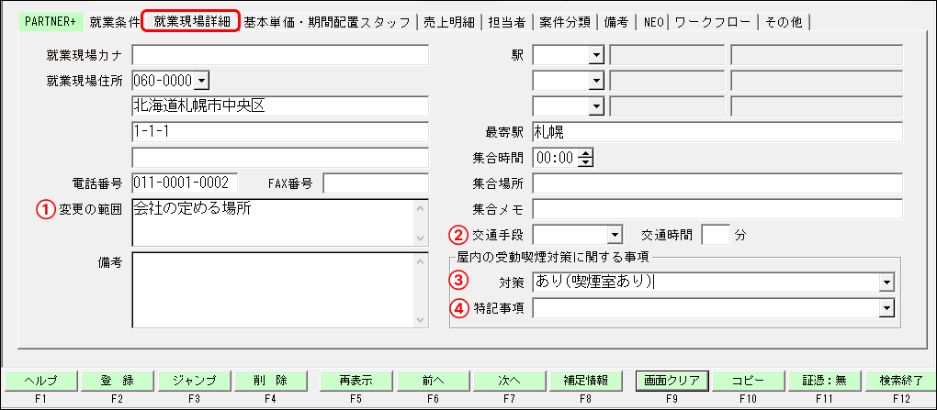Screen dimensions: 937x410
Task: Open the third 駅 row dropdown
Action: (x=596, y=106)
